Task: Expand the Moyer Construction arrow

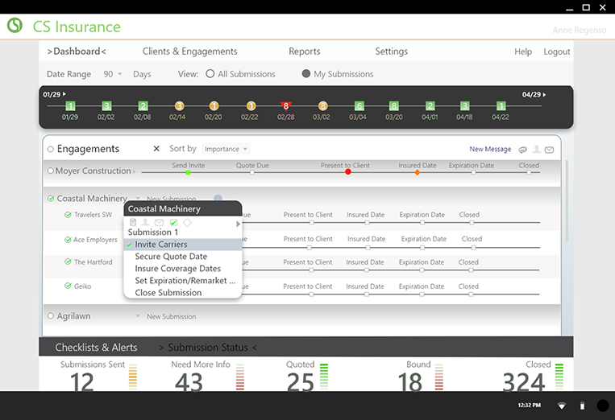Action: 135,171
